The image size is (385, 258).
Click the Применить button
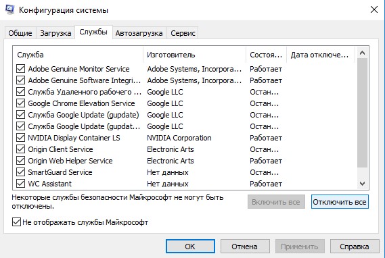click(300, 247)
